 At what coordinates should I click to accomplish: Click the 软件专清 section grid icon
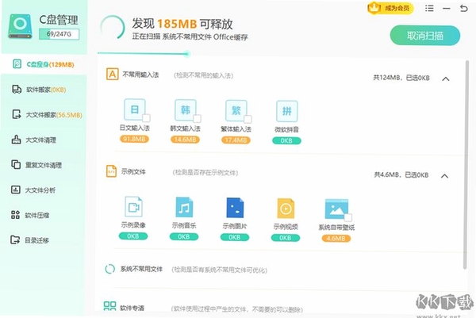(x=109, y=306)
